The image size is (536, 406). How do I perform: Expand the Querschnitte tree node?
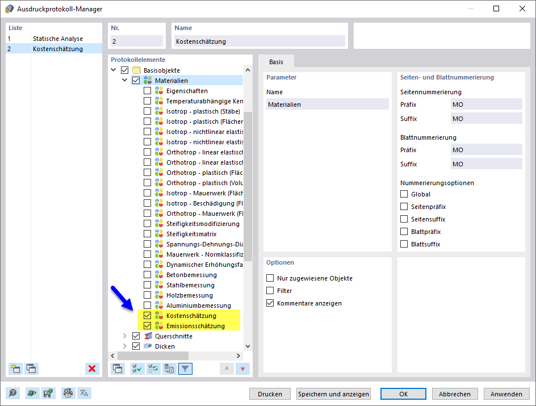[125, 336]
